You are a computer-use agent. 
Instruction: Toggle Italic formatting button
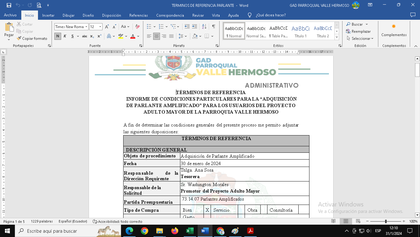(65, 36)
